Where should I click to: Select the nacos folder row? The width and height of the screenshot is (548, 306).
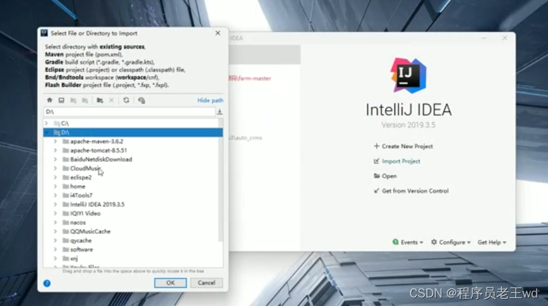133,223
